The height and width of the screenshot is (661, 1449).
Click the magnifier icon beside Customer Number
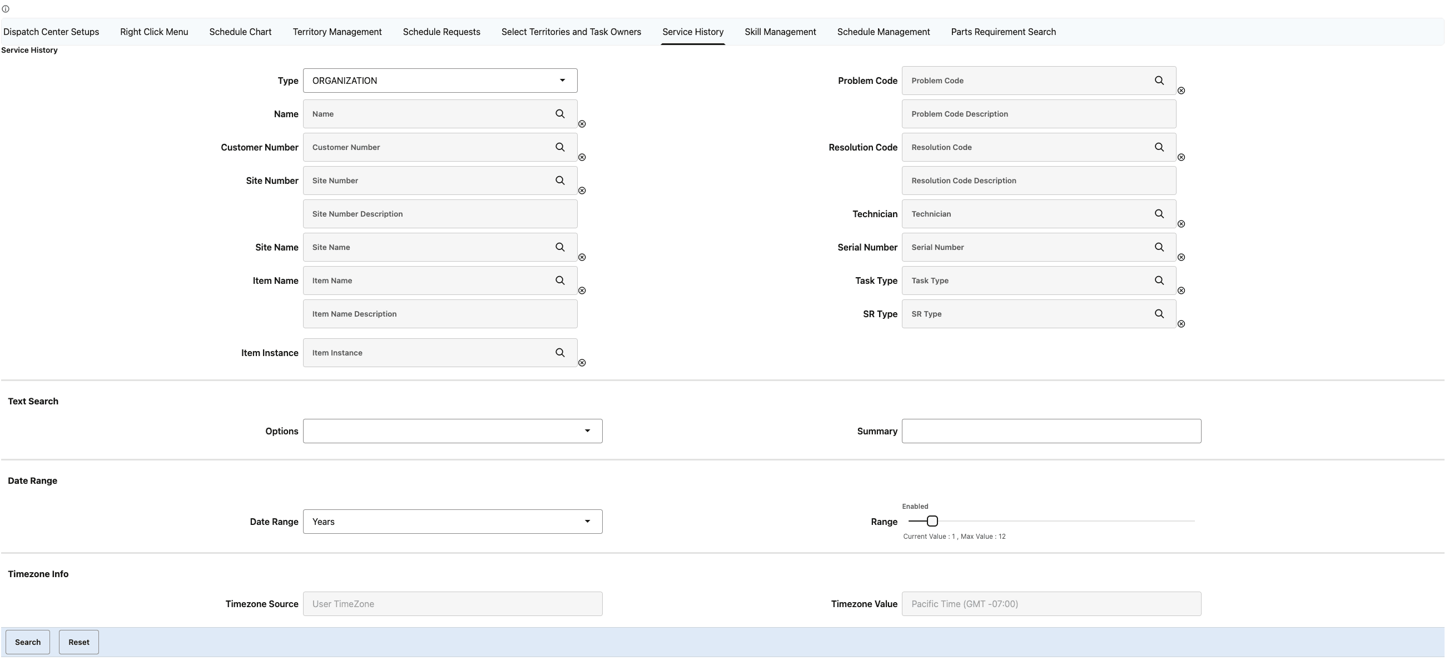(x=560, y=147)
